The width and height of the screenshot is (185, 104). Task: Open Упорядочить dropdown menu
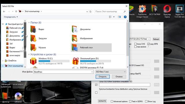[11, 17]
